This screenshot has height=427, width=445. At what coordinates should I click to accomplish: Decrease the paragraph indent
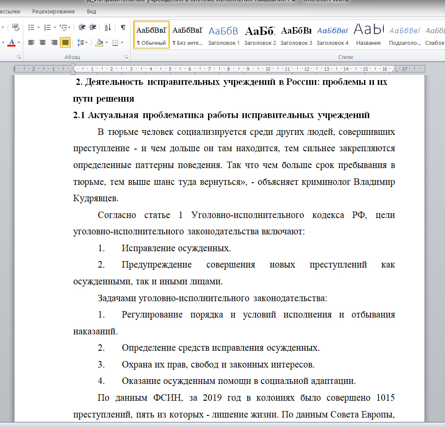[x=82, y=28]
